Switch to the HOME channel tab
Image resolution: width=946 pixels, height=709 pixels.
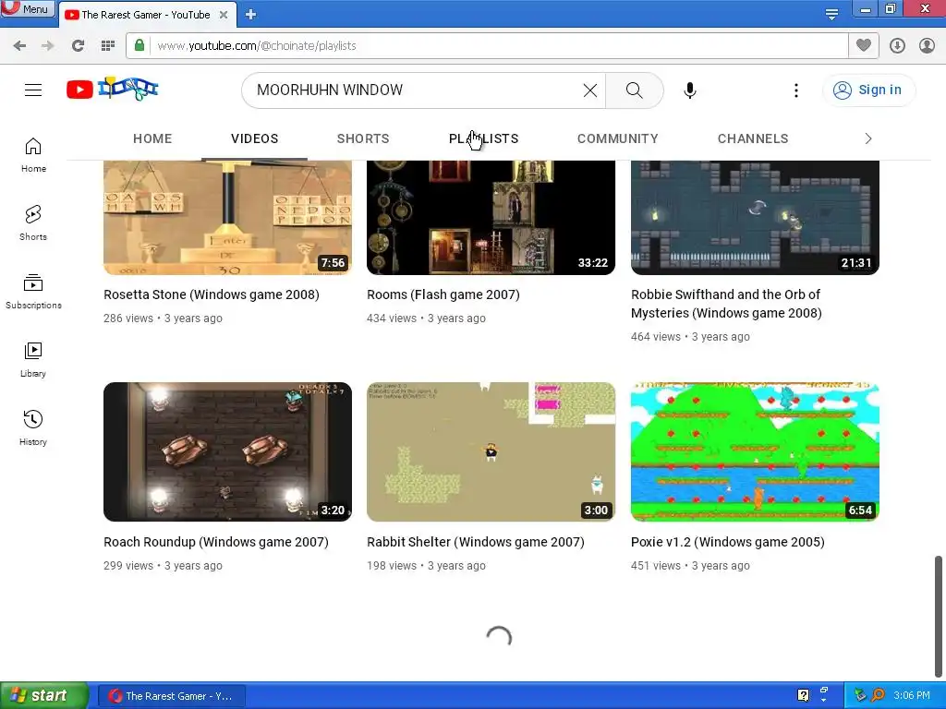pyautogui.click(x=152, y=138)
